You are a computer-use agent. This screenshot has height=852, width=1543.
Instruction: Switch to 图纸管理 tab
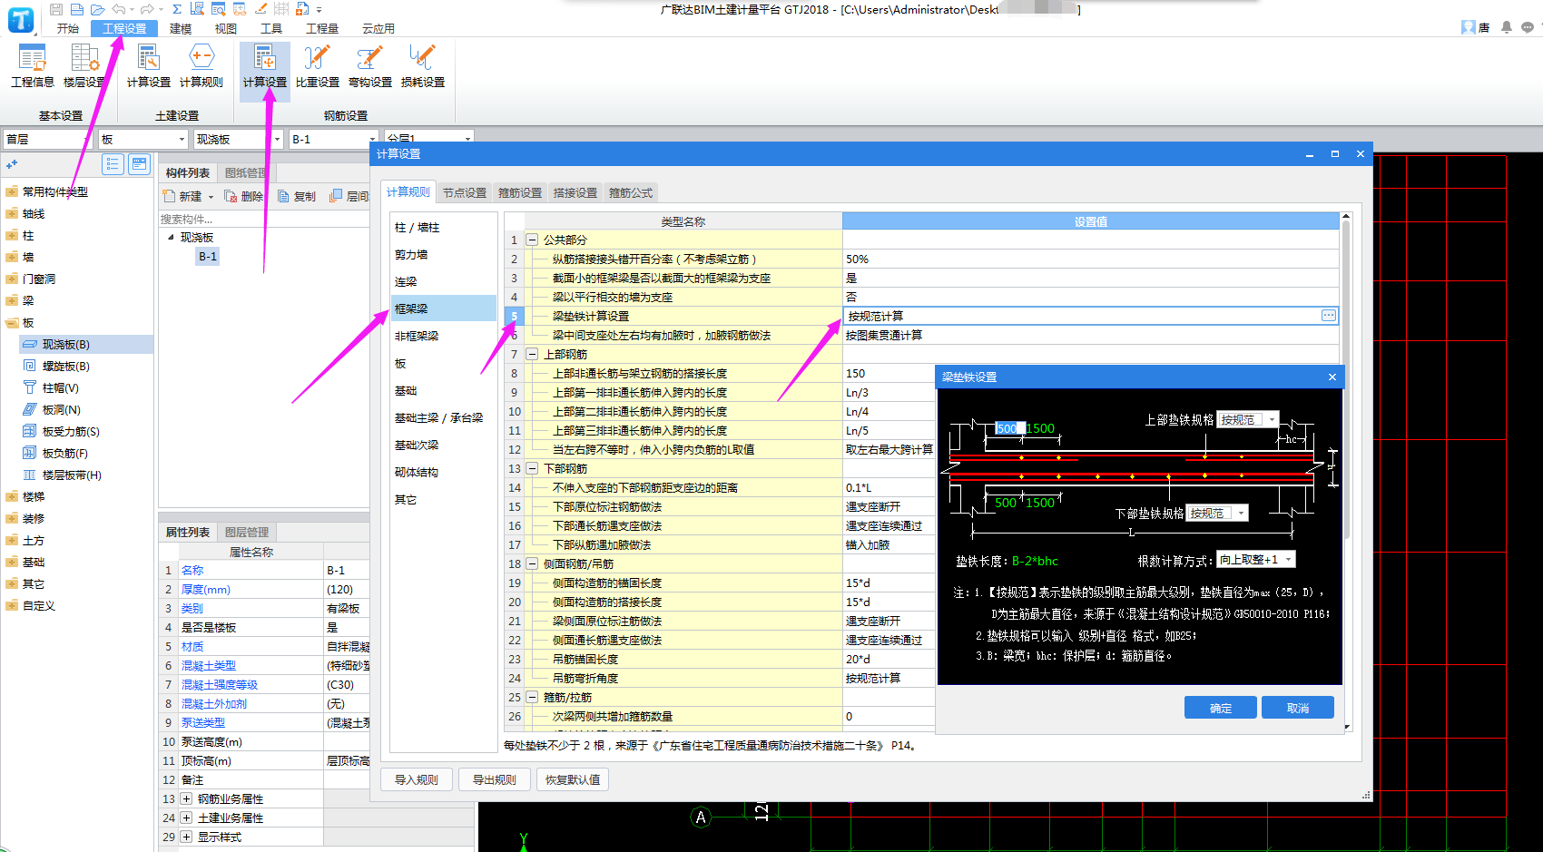[245, 173]
